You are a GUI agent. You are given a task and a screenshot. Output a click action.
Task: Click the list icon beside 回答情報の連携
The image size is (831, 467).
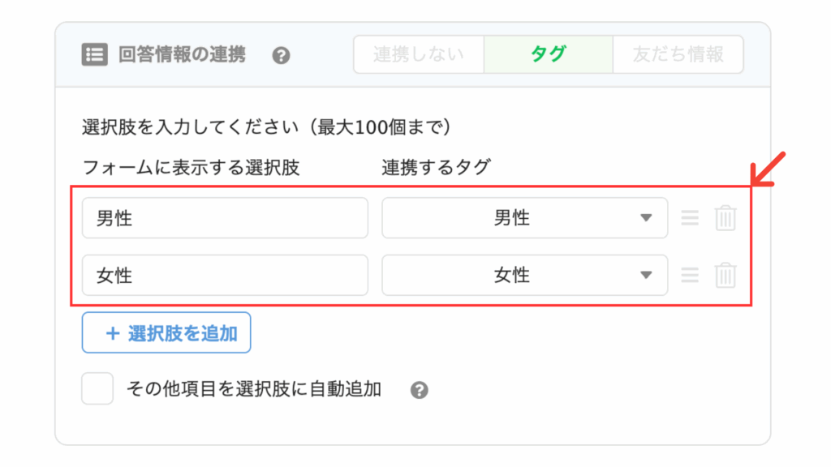[x=95, y=54]
